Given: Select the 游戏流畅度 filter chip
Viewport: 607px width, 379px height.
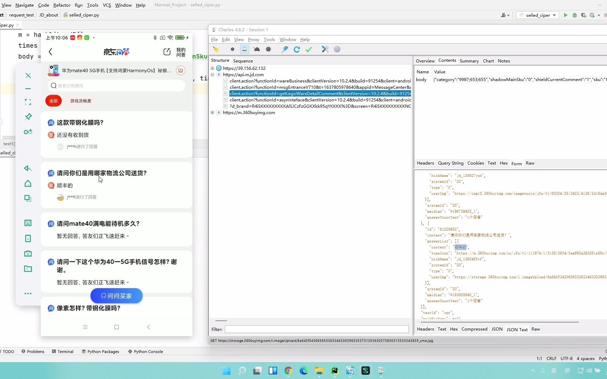Looking at the screenshot, I should coord(81,101).
